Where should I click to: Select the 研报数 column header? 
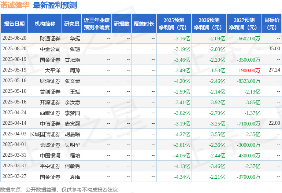[122, 23]
